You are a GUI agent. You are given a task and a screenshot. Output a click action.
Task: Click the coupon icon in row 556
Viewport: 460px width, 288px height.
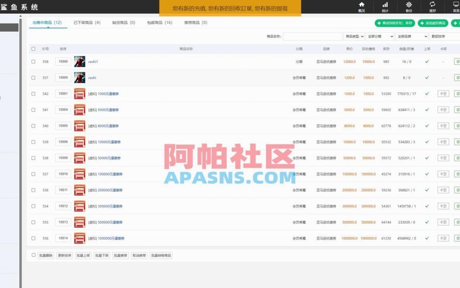(x=79, y=238)
